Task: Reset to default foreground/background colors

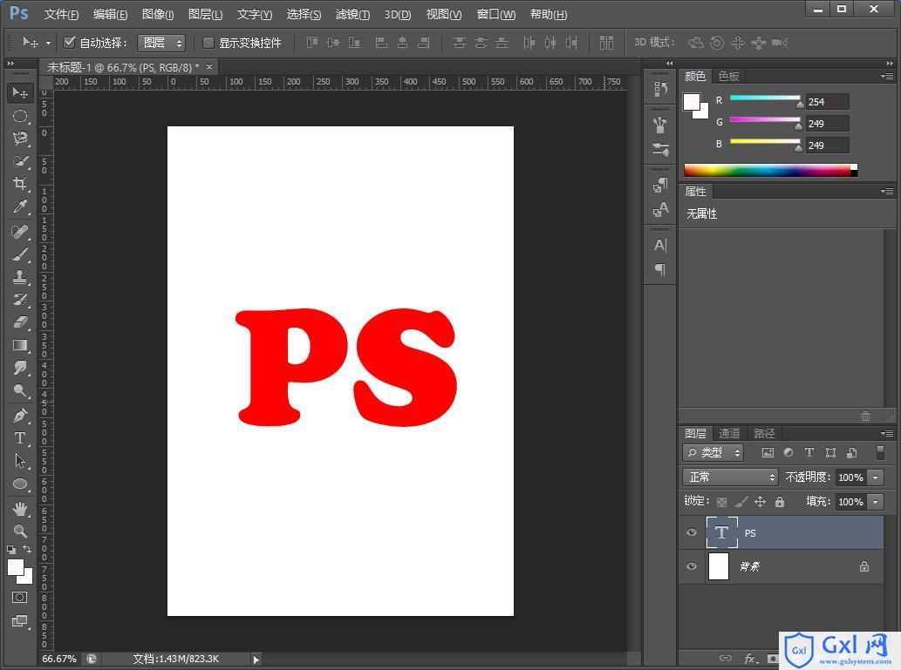Action: [x=11, y=550]
